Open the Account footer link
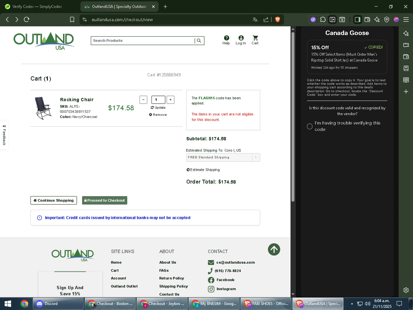The height and width of the screenshot is (310, 413). point(118,278)
